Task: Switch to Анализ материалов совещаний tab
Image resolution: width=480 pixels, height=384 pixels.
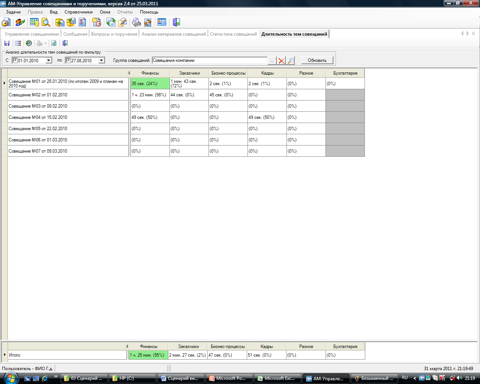Action: [x=174, y=34]
